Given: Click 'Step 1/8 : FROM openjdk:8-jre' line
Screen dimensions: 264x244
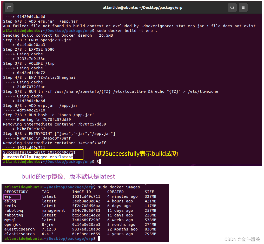Looking at the screenshot, I should pyautogui.click(x=37, y=40).
